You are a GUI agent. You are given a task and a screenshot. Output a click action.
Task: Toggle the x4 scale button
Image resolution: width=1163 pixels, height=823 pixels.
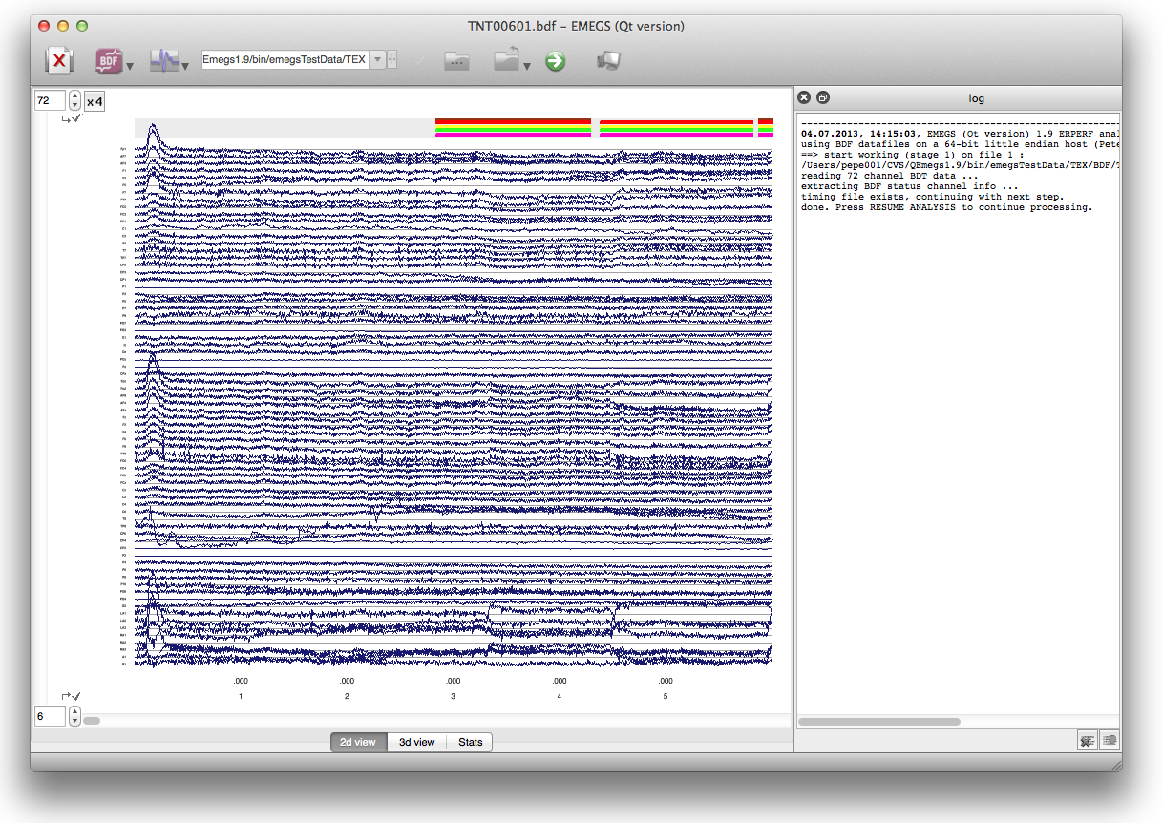point(95,101)
